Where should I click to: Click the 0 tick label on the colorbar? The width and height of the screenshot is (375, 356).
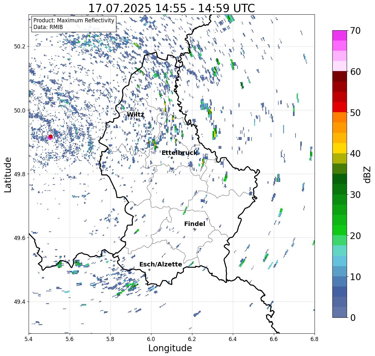coord(353,318)
